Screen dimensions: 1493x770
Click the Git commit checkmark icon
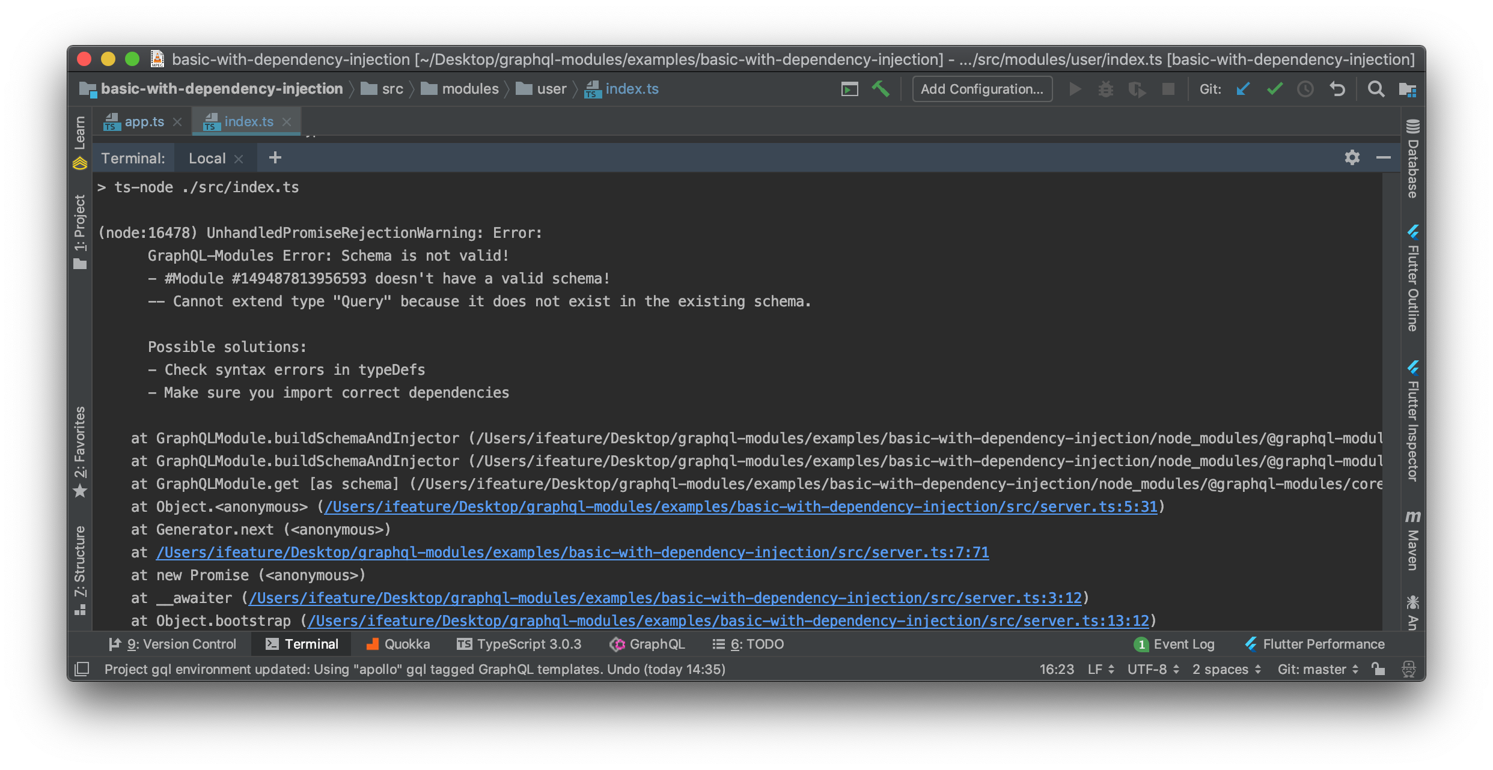[1274, 89]
